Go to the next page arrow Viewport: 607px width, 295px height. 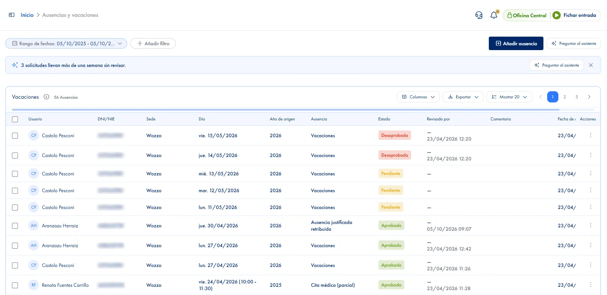tap(589, 97)
